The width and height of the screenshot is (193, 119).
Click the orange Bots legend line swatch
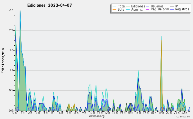115,9
